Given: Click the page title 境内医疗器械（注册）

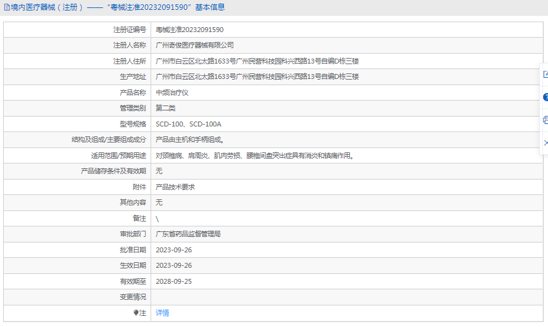Looking at the screenshot, I should [47, 7].
